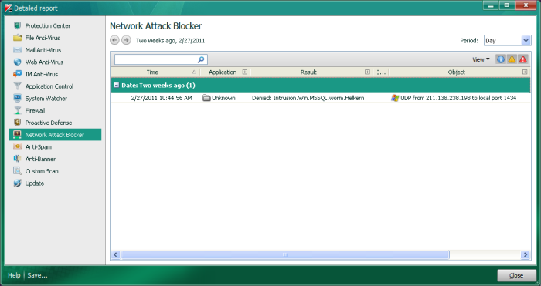The width and height of the screenshot is (541, 286).
Task: Click the Custom Scan magnifier icon
Action: coord(17,170)
